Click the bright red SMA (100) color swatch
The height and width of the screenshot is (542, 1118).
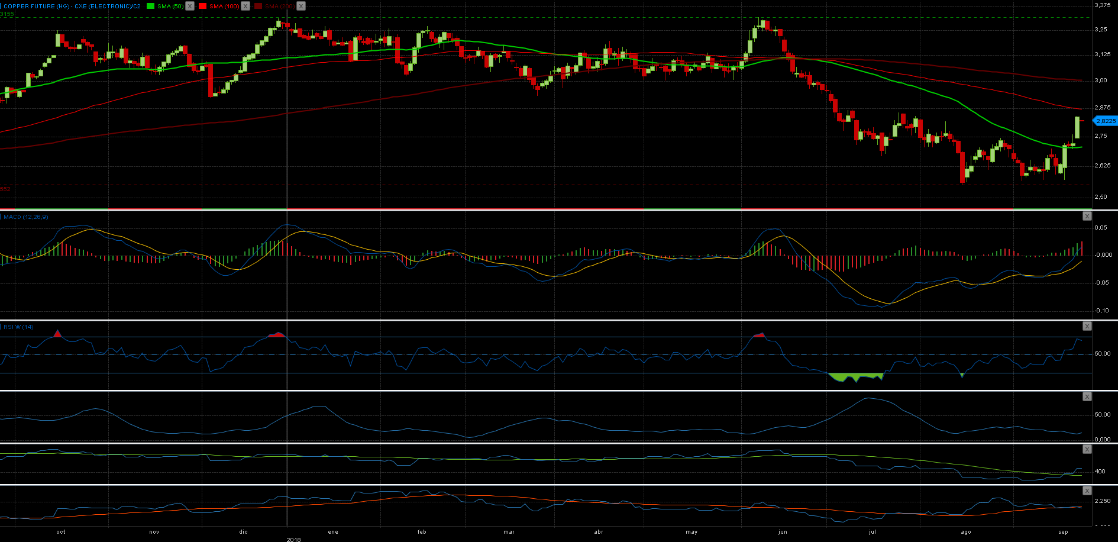pos(203,6)
